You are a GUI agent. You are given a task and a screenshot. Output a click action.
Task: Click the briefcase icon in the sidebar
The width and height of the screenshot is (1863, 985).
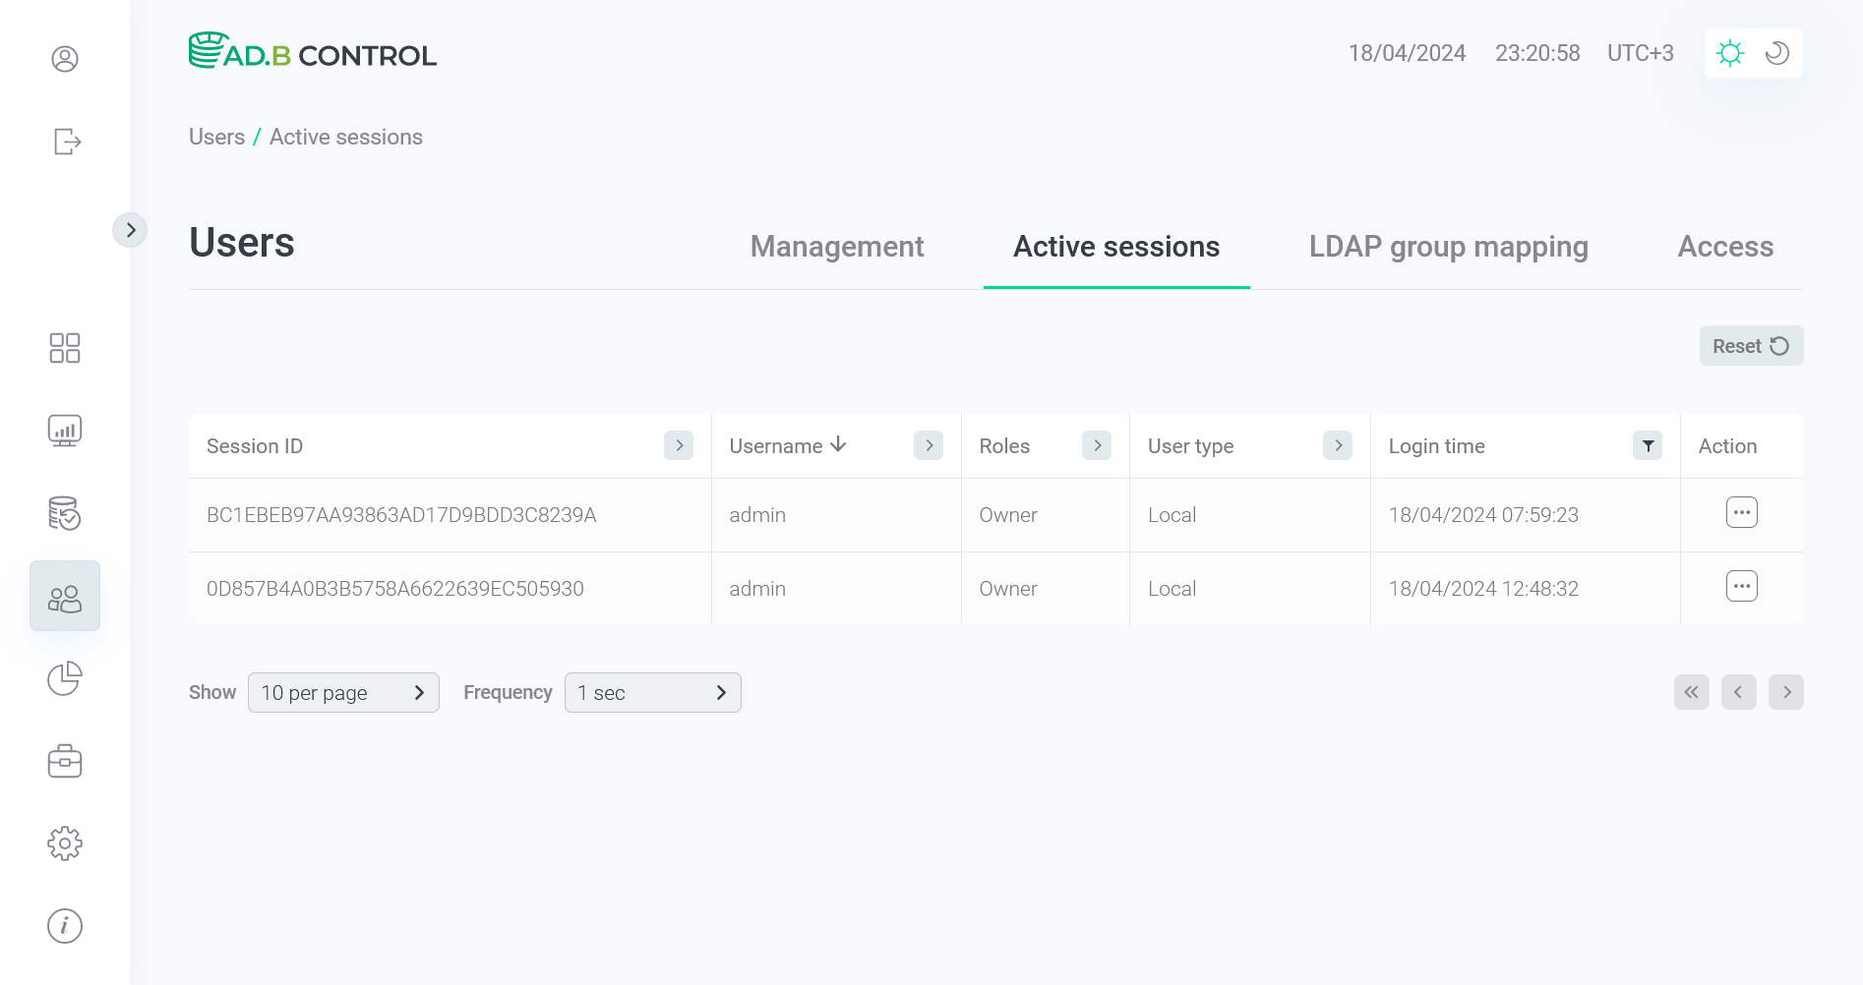click(64, 760)
